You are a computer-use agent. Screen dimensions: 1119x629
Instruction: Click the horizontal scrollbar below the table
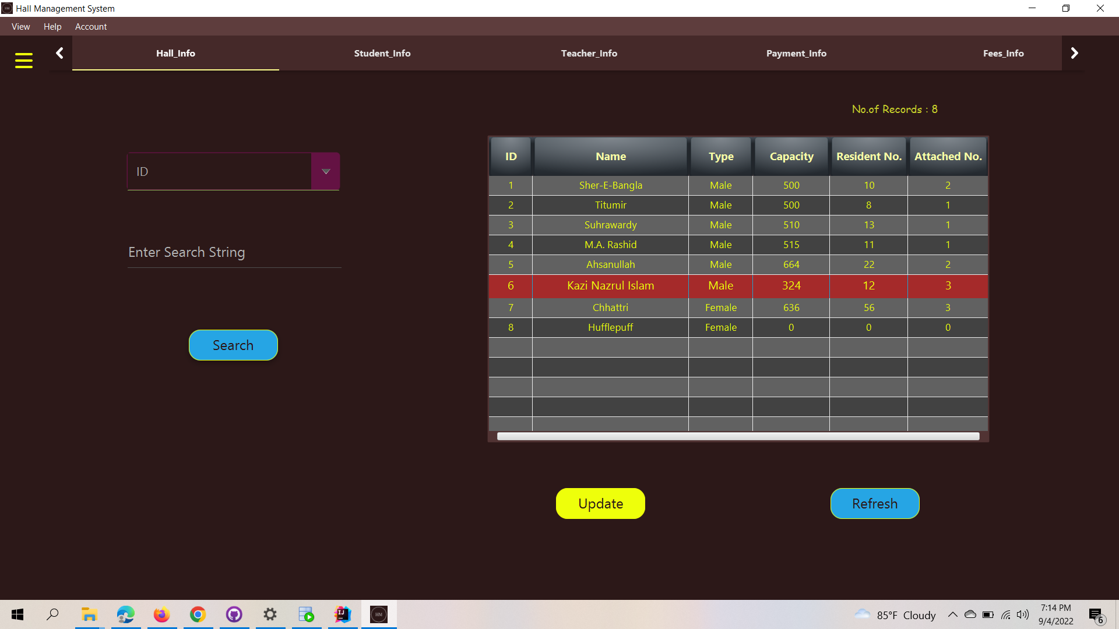click(737, 436)
